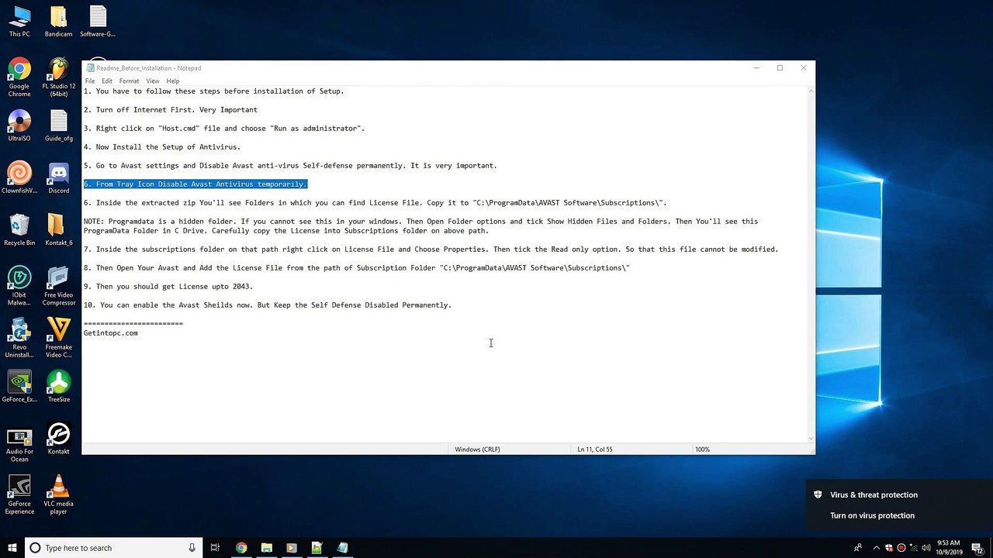Screen dimensions: 993x558
Task: Launch Discord from the desktop
Action: tap(58, 177)
